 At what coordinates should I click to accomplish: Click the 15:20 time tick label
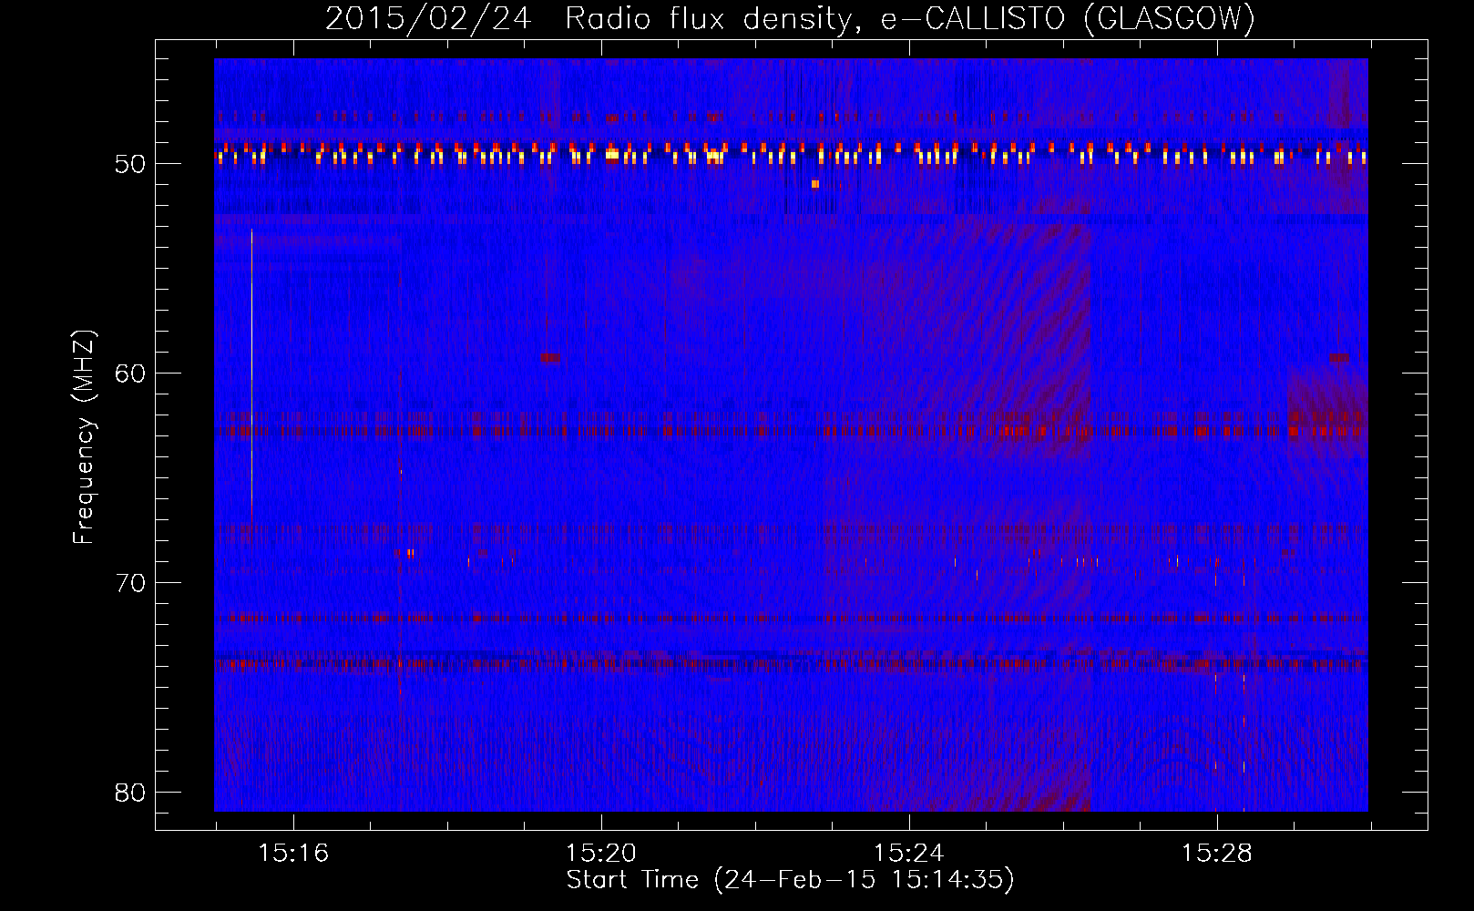pos(600,854)
